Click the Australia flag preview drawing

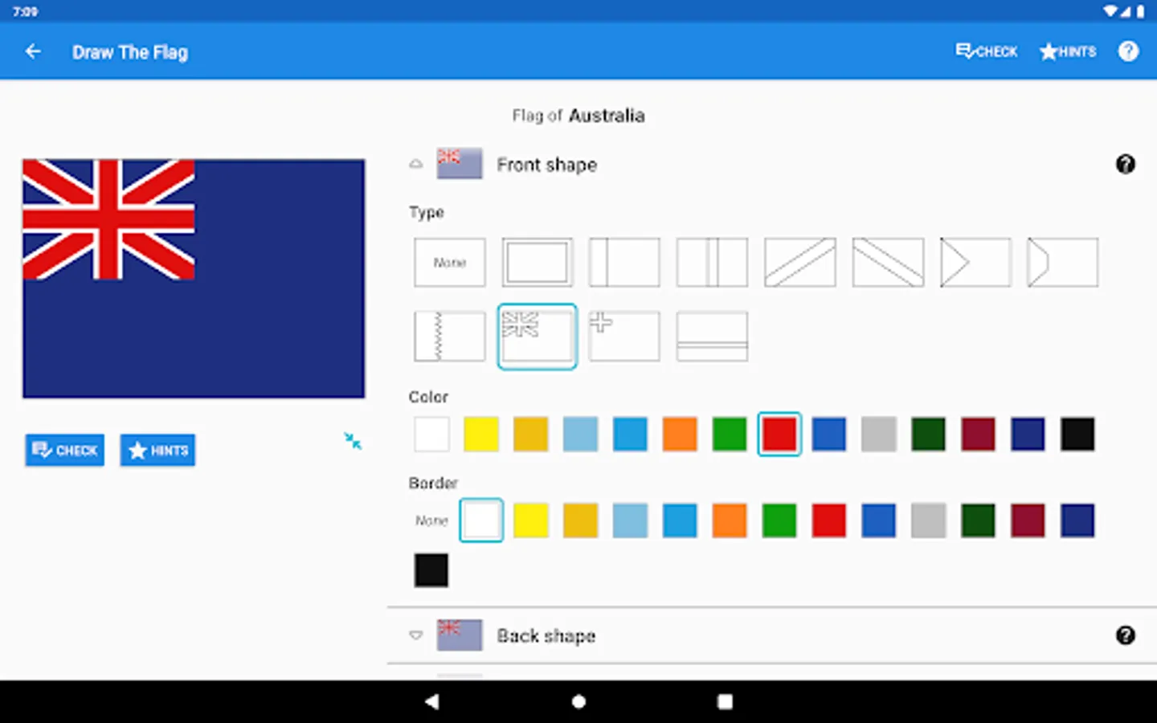pos(194,279)
